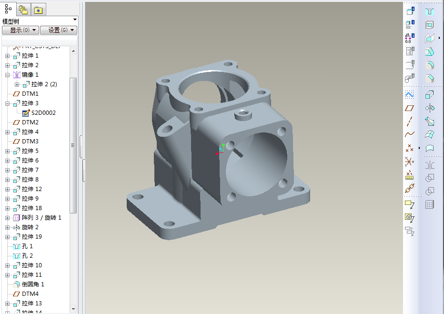
Task: Click the yellow annotation note icon
Action: 409,204
